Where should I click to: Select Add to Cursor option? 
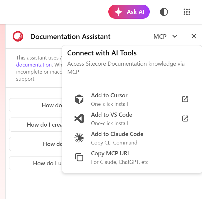[132, 99]
